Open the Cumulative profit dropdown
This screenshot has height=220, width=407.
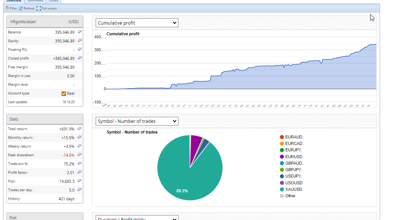click(x=137, y=23)
